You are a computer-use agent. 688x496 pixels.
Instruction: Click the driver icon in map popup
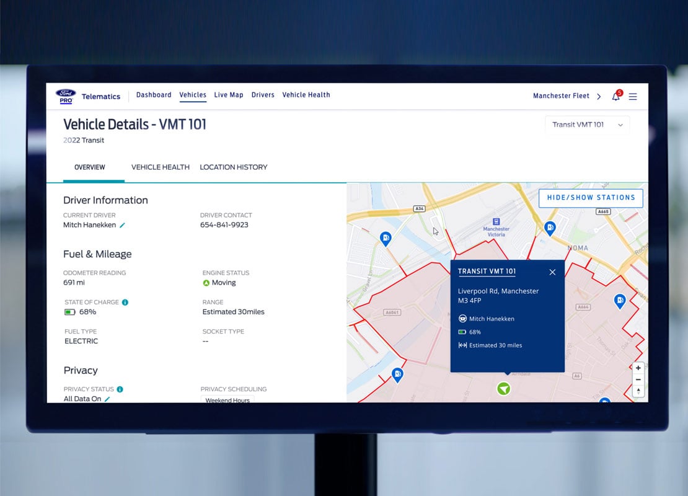462,319
